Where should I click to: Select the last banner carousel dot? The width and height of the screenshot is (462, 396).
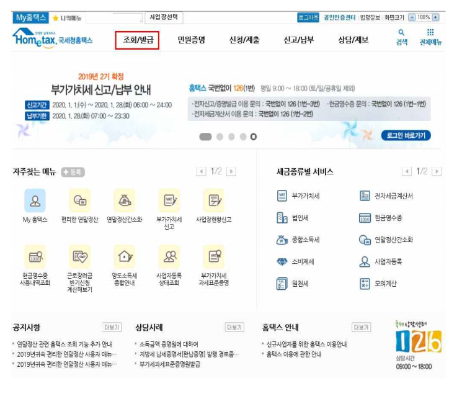pos(253,137)
